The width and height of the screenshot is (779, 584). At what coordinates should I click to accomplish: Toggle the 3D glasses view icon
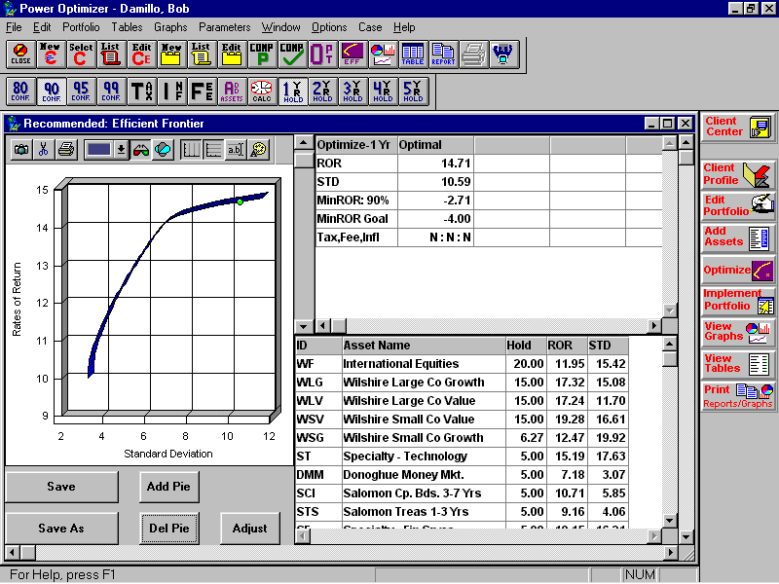click(x=141, y=149)
